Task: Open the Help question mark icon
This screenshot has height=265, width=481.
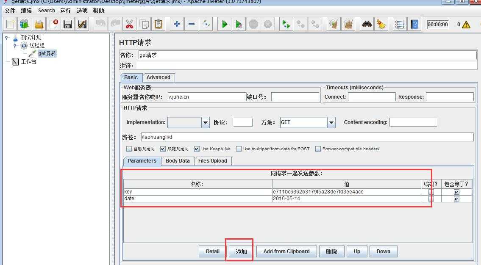Action: pos(414,24)
